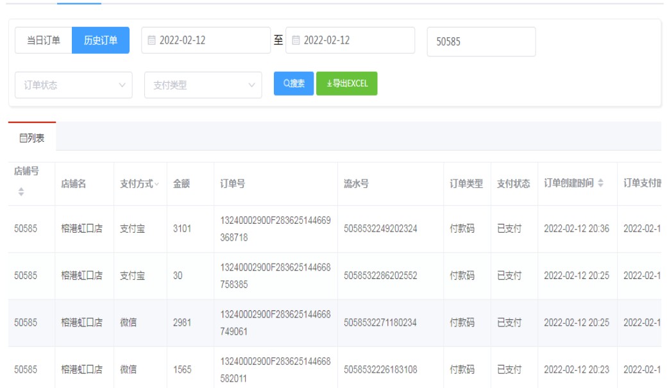669x388 pixels.
Task: Click the 支付方式 column filter chevron
Action: pos(157,184)
